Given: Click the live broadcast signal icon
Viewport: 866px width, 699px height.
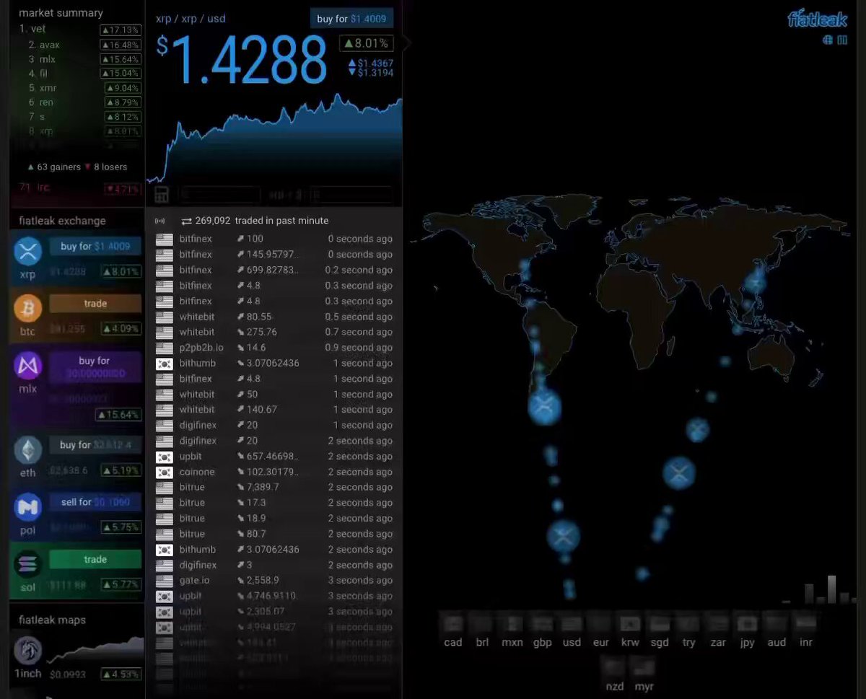Looking at the screenshot, I should [160, 221].
